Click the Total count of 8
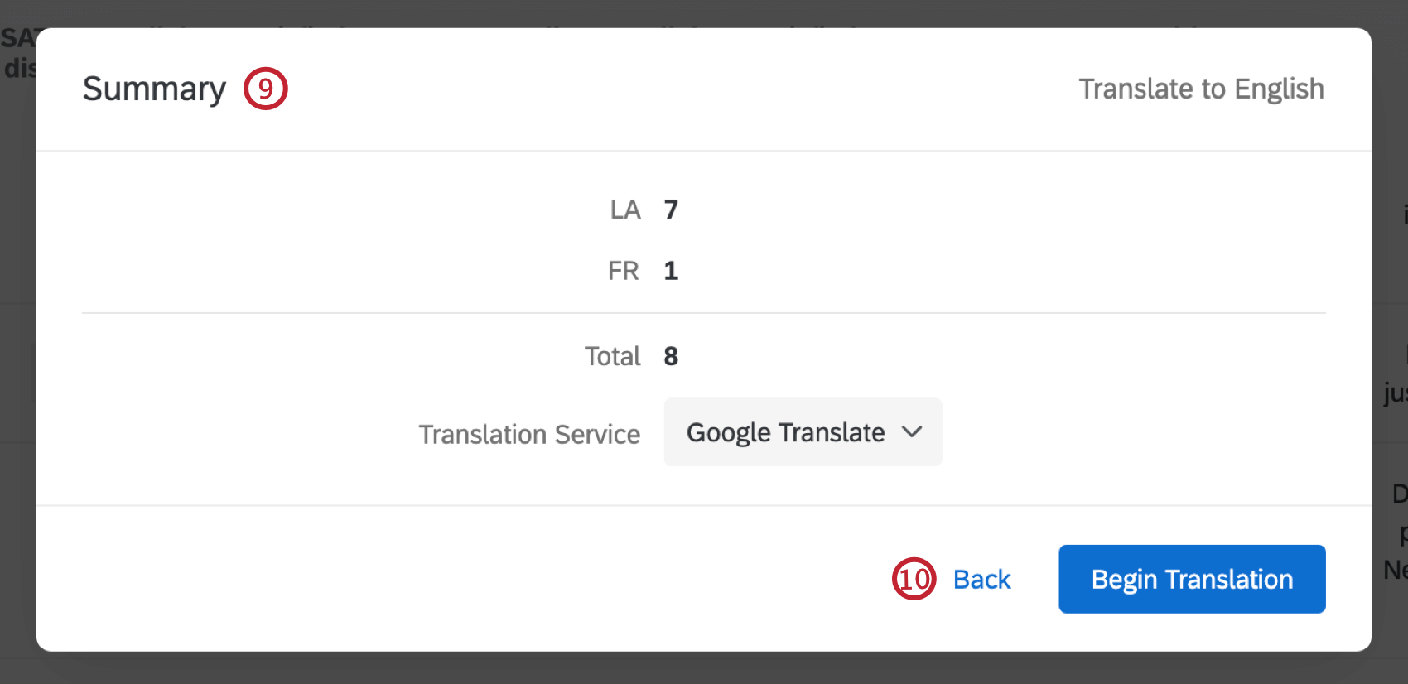 (x=671, y=356)
